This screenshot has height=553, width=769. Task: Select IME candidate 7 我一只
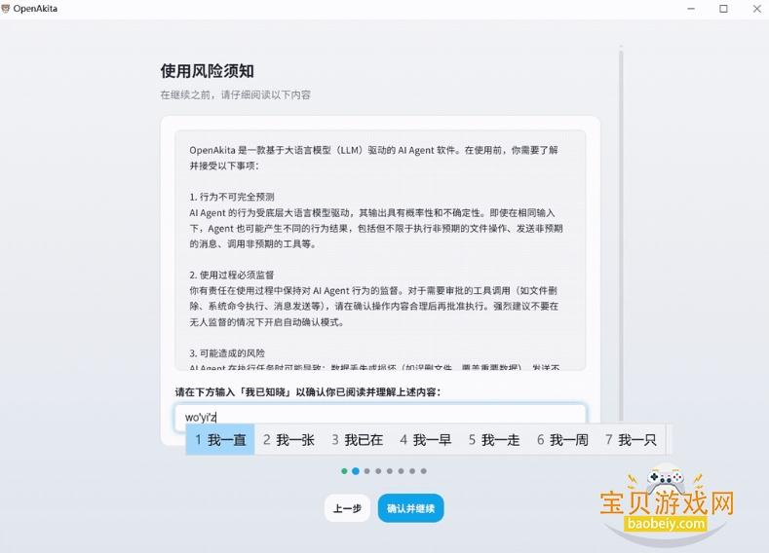(x=631, y=440)
